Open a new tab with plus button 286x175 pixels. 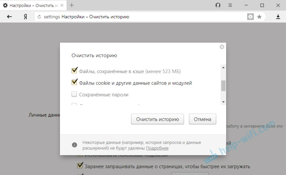click(72, 5)
